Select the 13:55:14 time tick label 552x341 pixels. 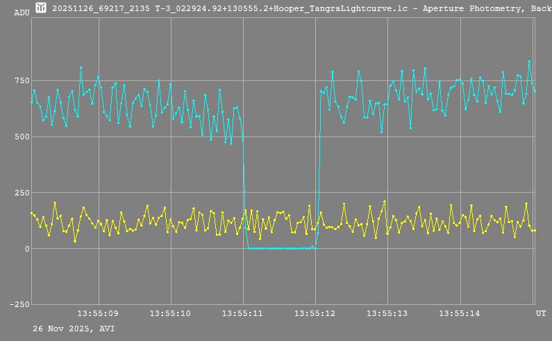point(459,314)
